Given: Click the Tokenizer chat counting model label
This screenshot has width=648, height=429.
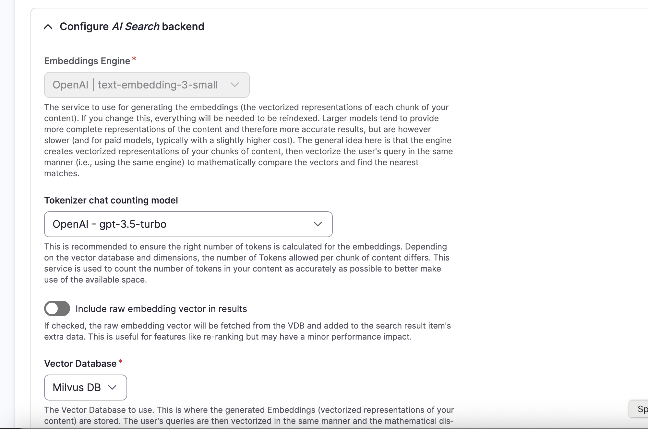Looking at the screenshot, I should click(111, 200).
